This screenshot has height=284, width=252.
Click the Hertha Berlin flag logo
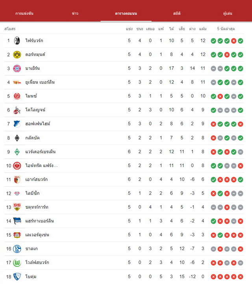pyautogui.click(x=17, y=221)
